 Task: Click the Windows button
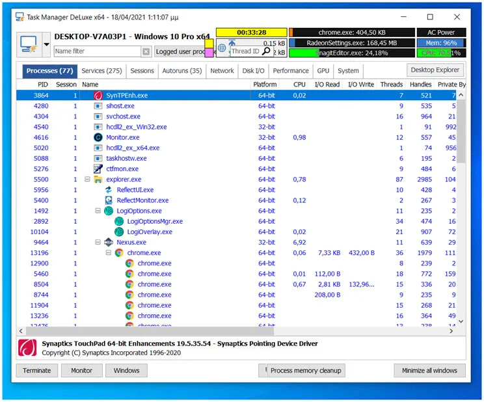(126, 371)
